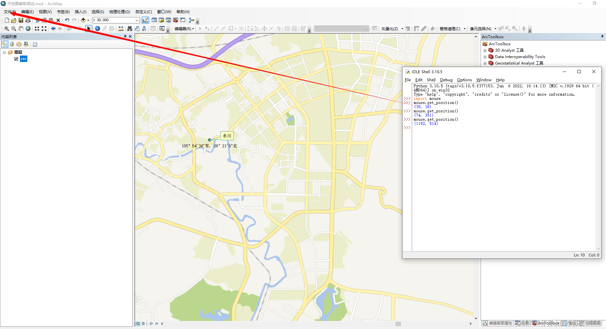Viewport: 606px width, 329px height.
Task: Pin the 内容列表 panel
Action: tap(125, 37)
